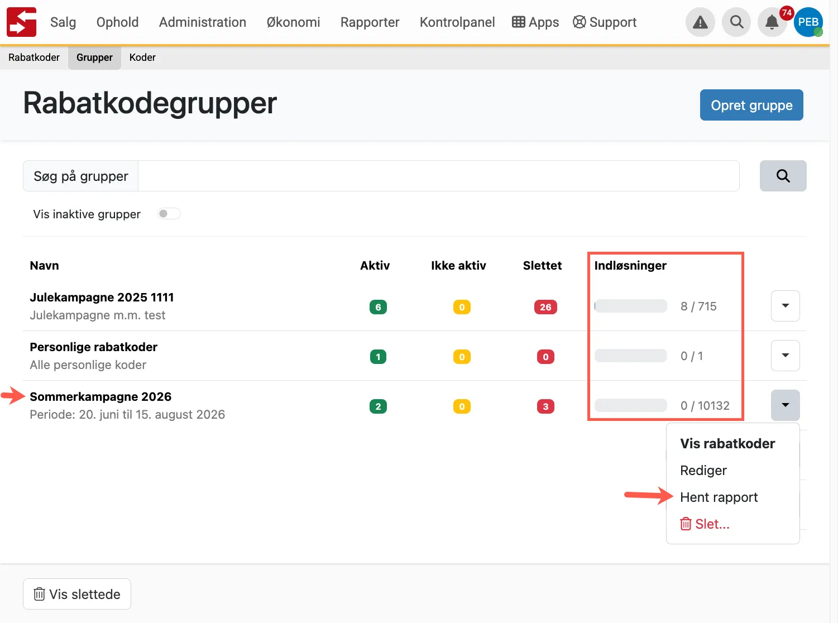
Task: Expand dropdown for Personlige rabatkoder row
Action: point(785,356)
